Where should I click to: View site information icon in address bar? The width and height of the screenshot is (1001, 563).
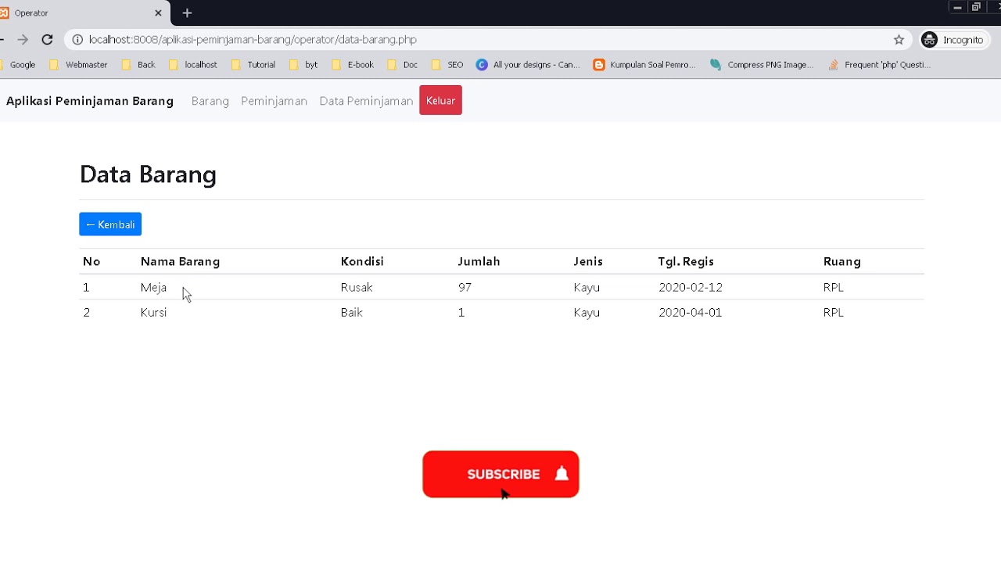click(77, 40)
